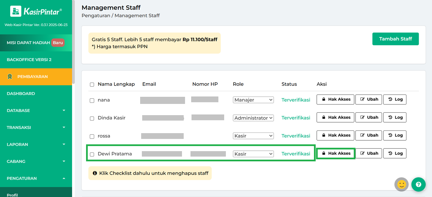432x197 pixels.
Task: Click the sidebar vertical scrollbar
Action: click(x=73, y=34)
